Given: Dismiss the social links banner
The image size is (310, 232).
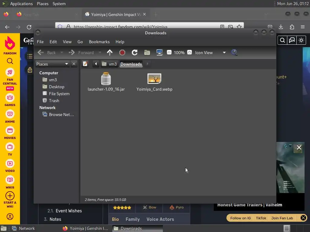Looking at the screenshot, I should click(303, 218).
